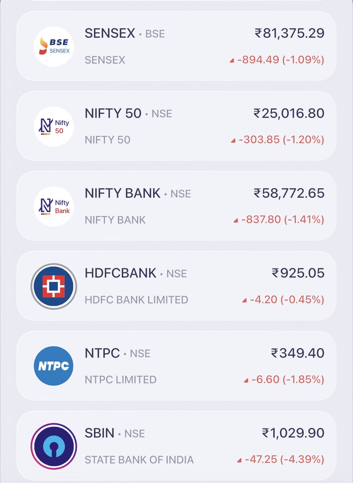Select the NIFTY BANK index title
Image resolution: width=353 pixels, height=483 pixels.
[123, 193]
